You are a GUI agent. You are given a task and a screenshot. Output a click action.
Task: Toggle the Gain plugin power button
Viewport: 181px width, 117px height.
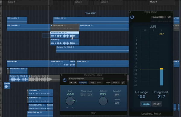(x=65, y=80)
